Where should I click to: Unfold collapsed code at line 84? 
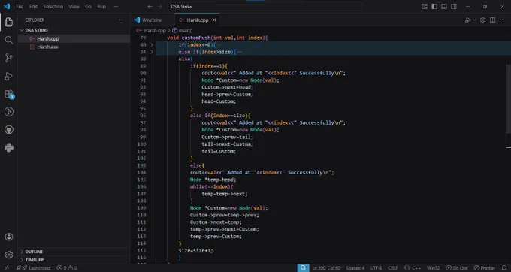point(152,52)
